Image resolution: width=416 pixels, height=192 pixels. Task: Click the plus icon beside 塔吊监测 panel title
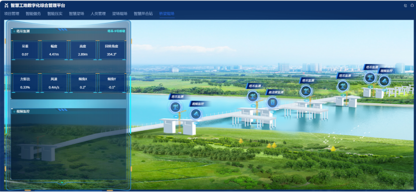(x=14, y=31)
